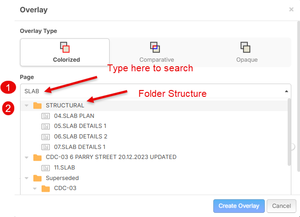Choose the Comparative overlay type icon
300x217 pixels.
(155, 47)
